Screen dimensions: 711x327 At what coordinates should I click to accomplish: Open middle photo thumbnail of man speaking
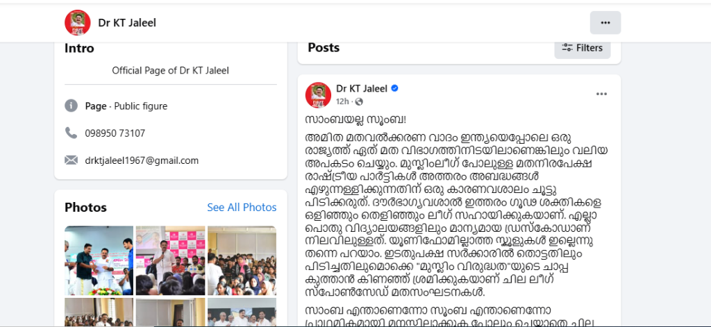(x=171, y=260)
